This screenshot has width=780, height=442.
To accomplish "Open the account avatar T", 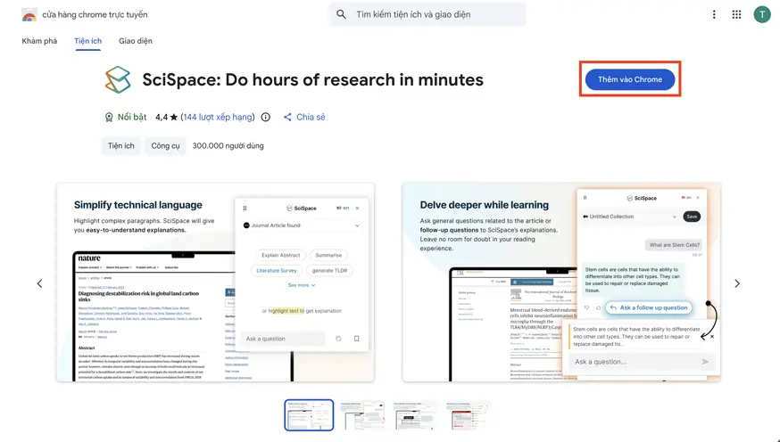I will [x=761, y=14].
